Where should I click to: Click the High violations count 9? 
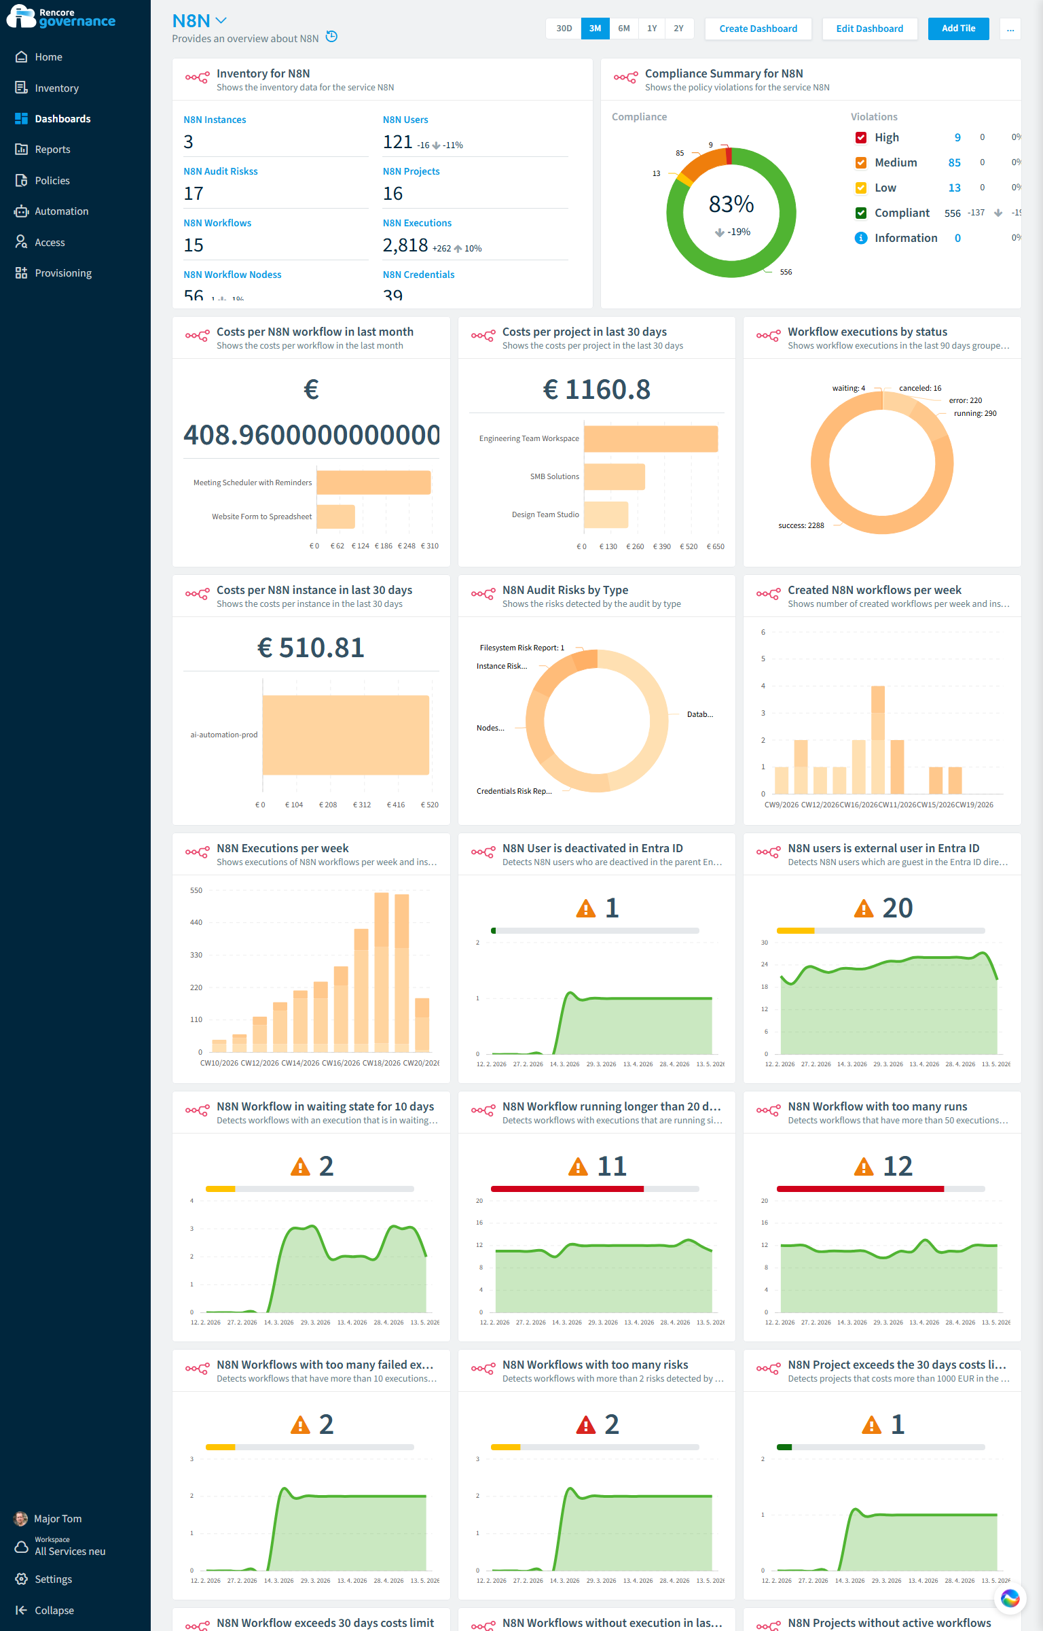coord(957,137)
